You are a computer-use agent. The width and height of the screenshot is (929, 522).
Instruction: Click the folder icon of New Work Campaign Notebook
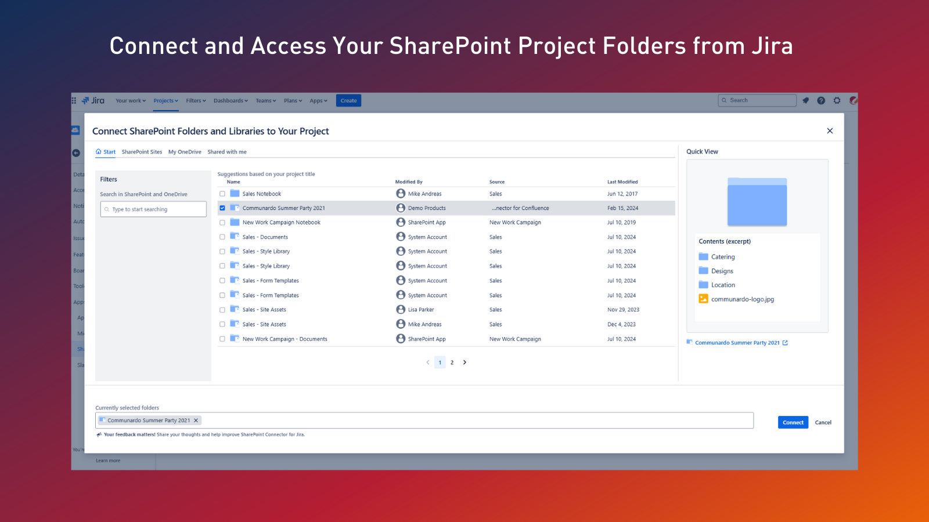(235, 222)
